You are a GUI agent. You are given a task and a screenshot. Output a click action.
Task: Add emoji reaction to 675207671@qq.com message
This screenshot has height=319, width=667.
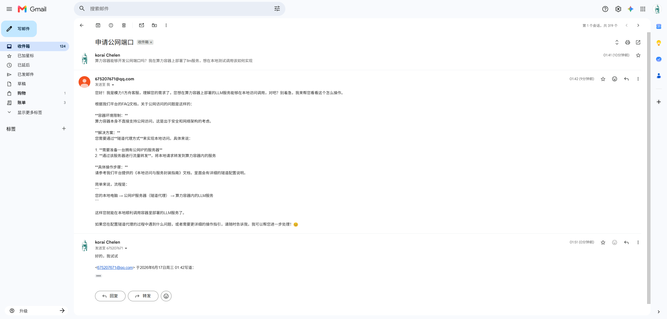pos(615,79)
